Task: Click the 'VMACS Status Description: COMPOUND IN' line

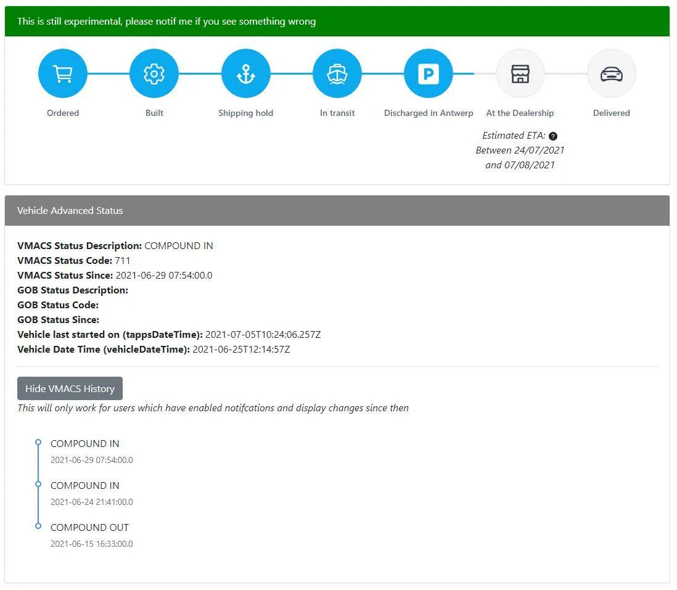Action: [115, 246]
